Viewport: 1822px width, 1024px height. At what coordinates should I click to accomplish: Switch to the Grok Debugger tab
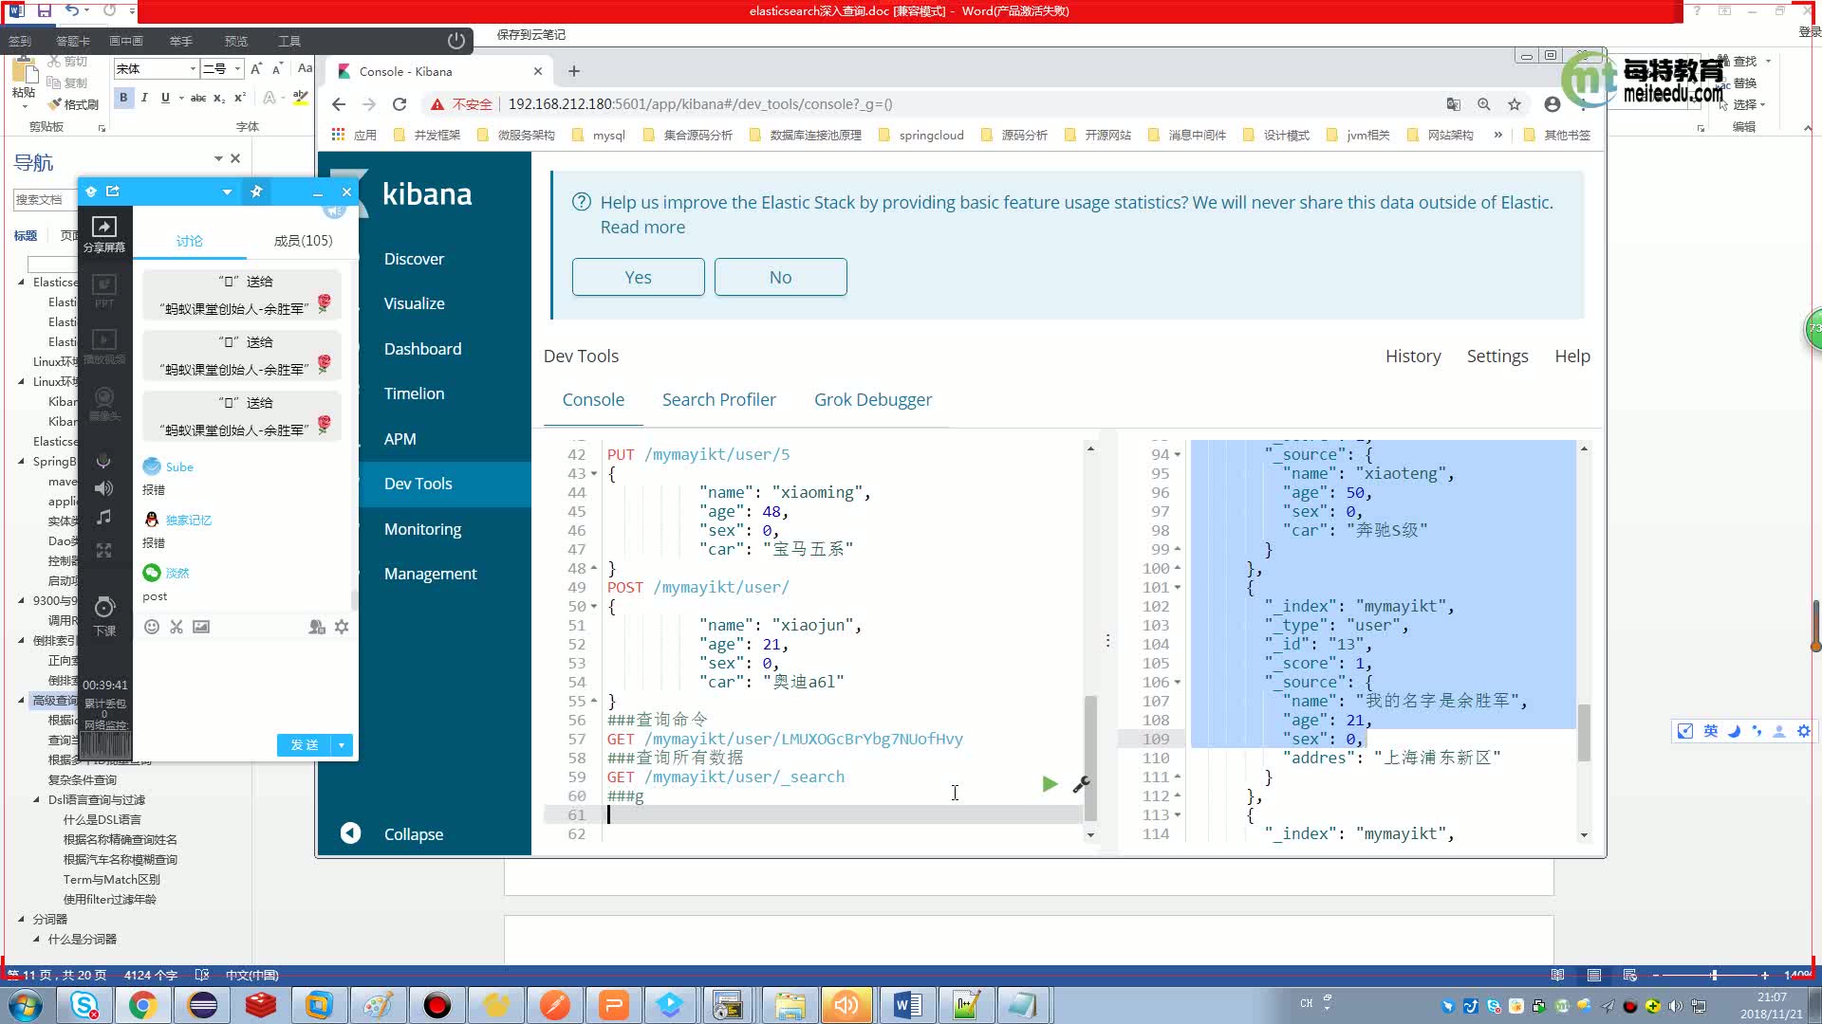[873, 400]
